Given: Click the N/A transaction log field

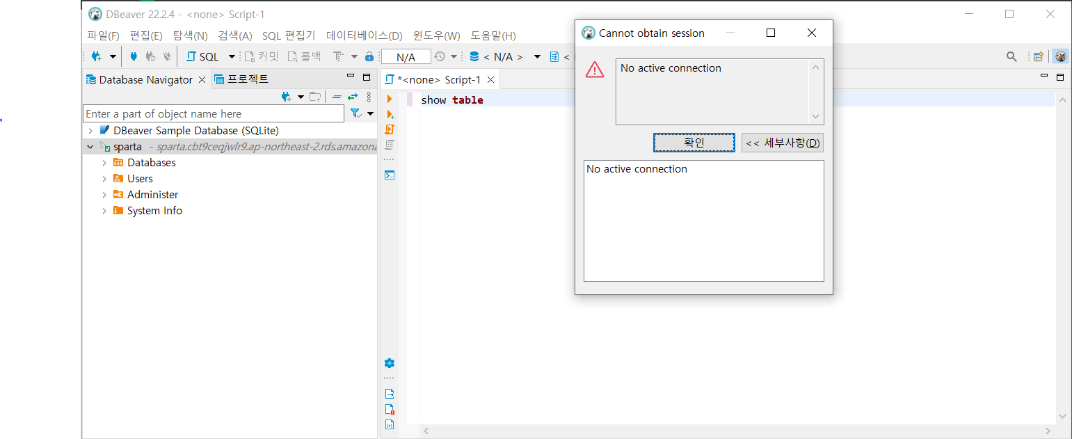Looking at the screenshot, I should (x=406, y=57).
